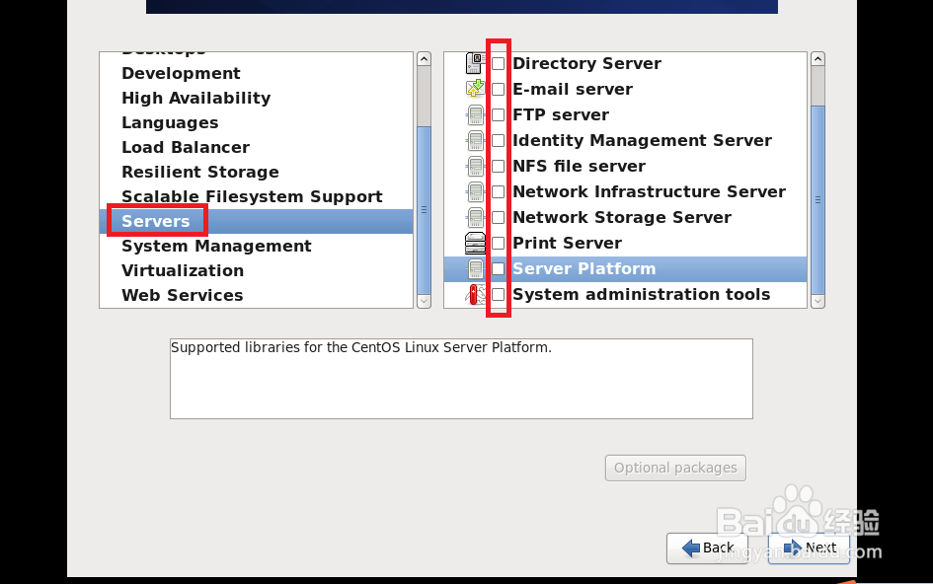Tick the FTP server checkbox
933x584 pixels.
point(499,114)
